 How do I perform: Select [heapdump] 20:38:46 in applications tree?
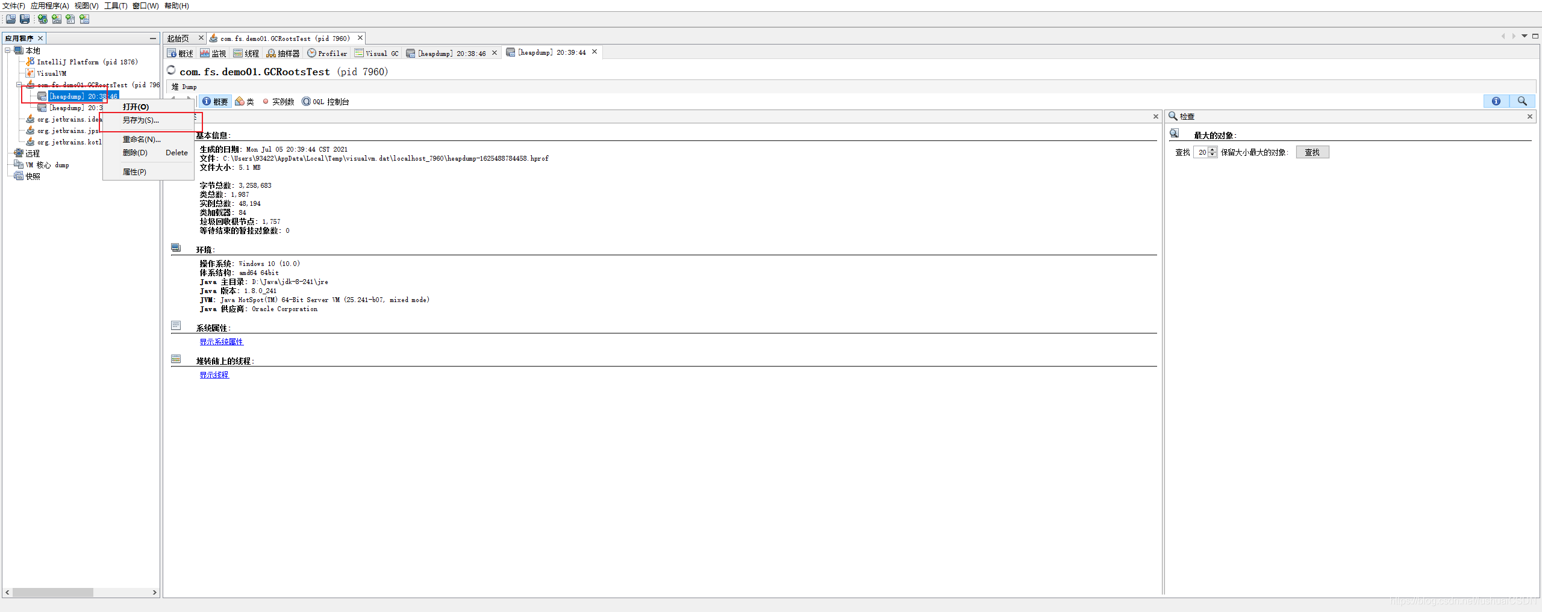(x=83, y=96)
